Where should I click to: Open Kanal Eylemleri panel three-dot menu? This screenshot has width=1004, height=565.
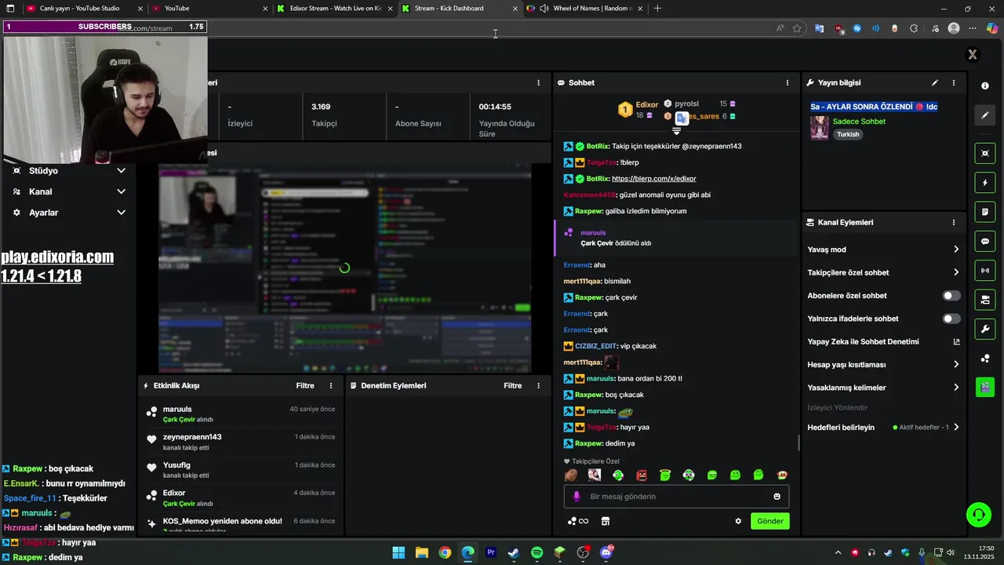954,222
